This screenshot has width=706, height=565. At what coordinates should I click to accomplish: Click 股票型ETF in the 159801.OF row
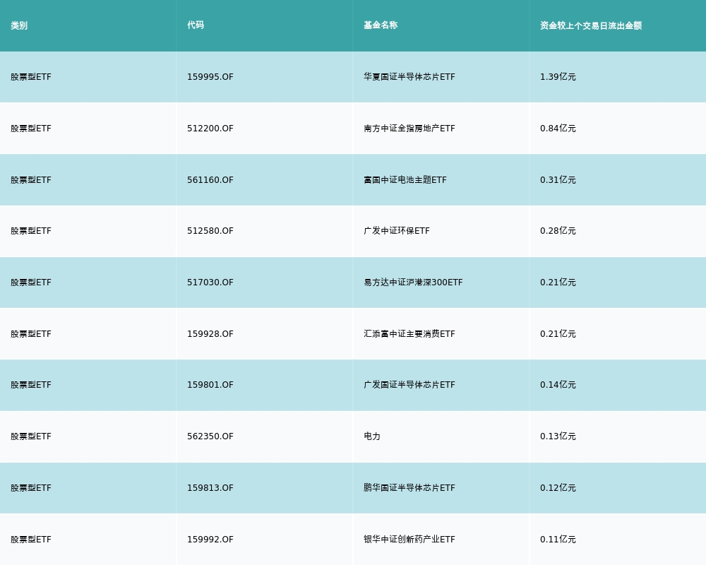[x=31, y=385]
